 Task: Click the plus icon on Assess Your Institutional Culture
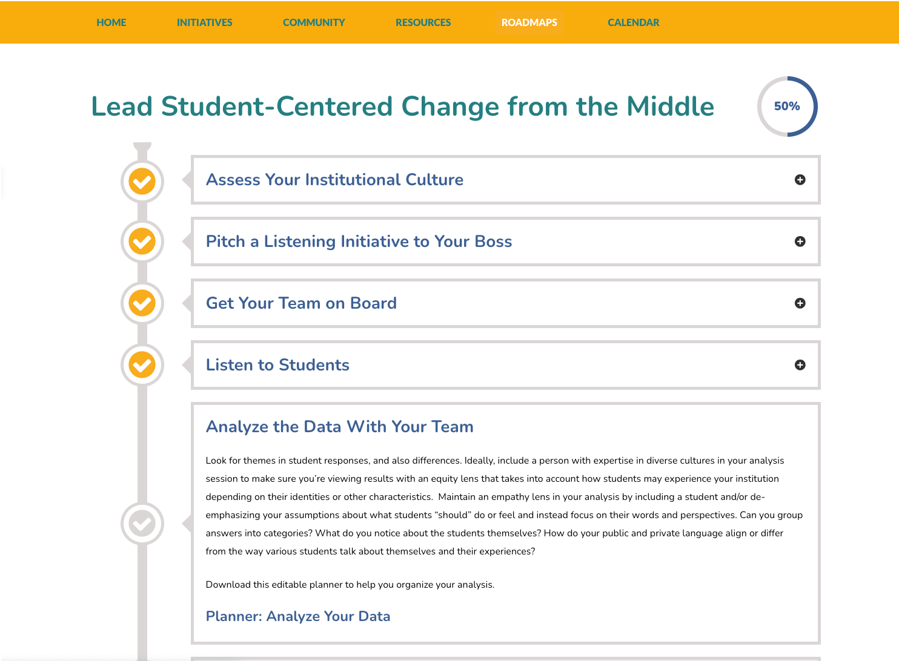click(800, 180)
